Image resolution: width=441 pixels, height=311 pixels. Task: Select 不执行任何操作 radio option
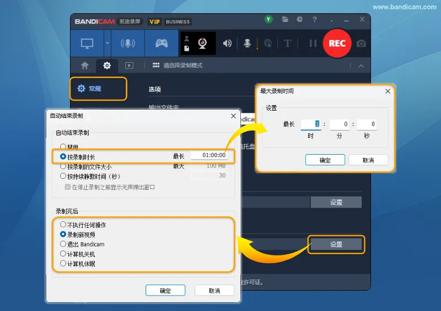(x=63, y=225)
